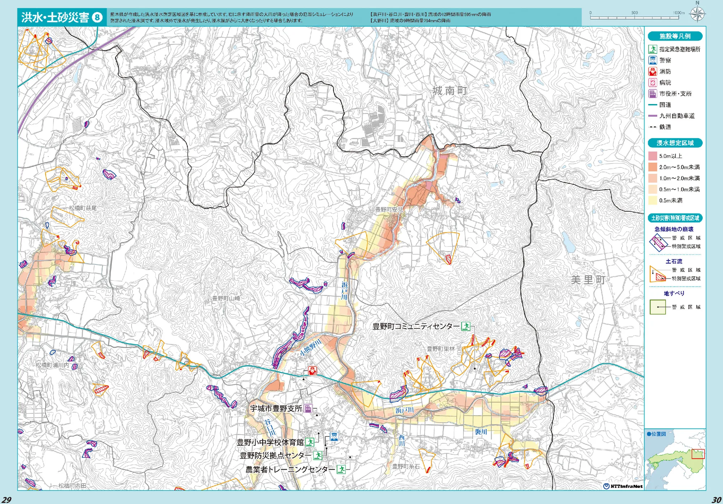Click the 警察 police icon in the legend
The height and width of the screenshot is (504, 723).
[x=653, y=60]
